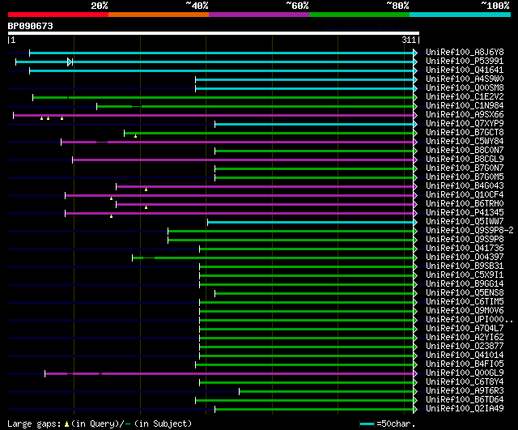Click the green ~80% identity legend bar
Image resolution: width=518 pixels, height=430 pixels.
[x=359, y=15]
